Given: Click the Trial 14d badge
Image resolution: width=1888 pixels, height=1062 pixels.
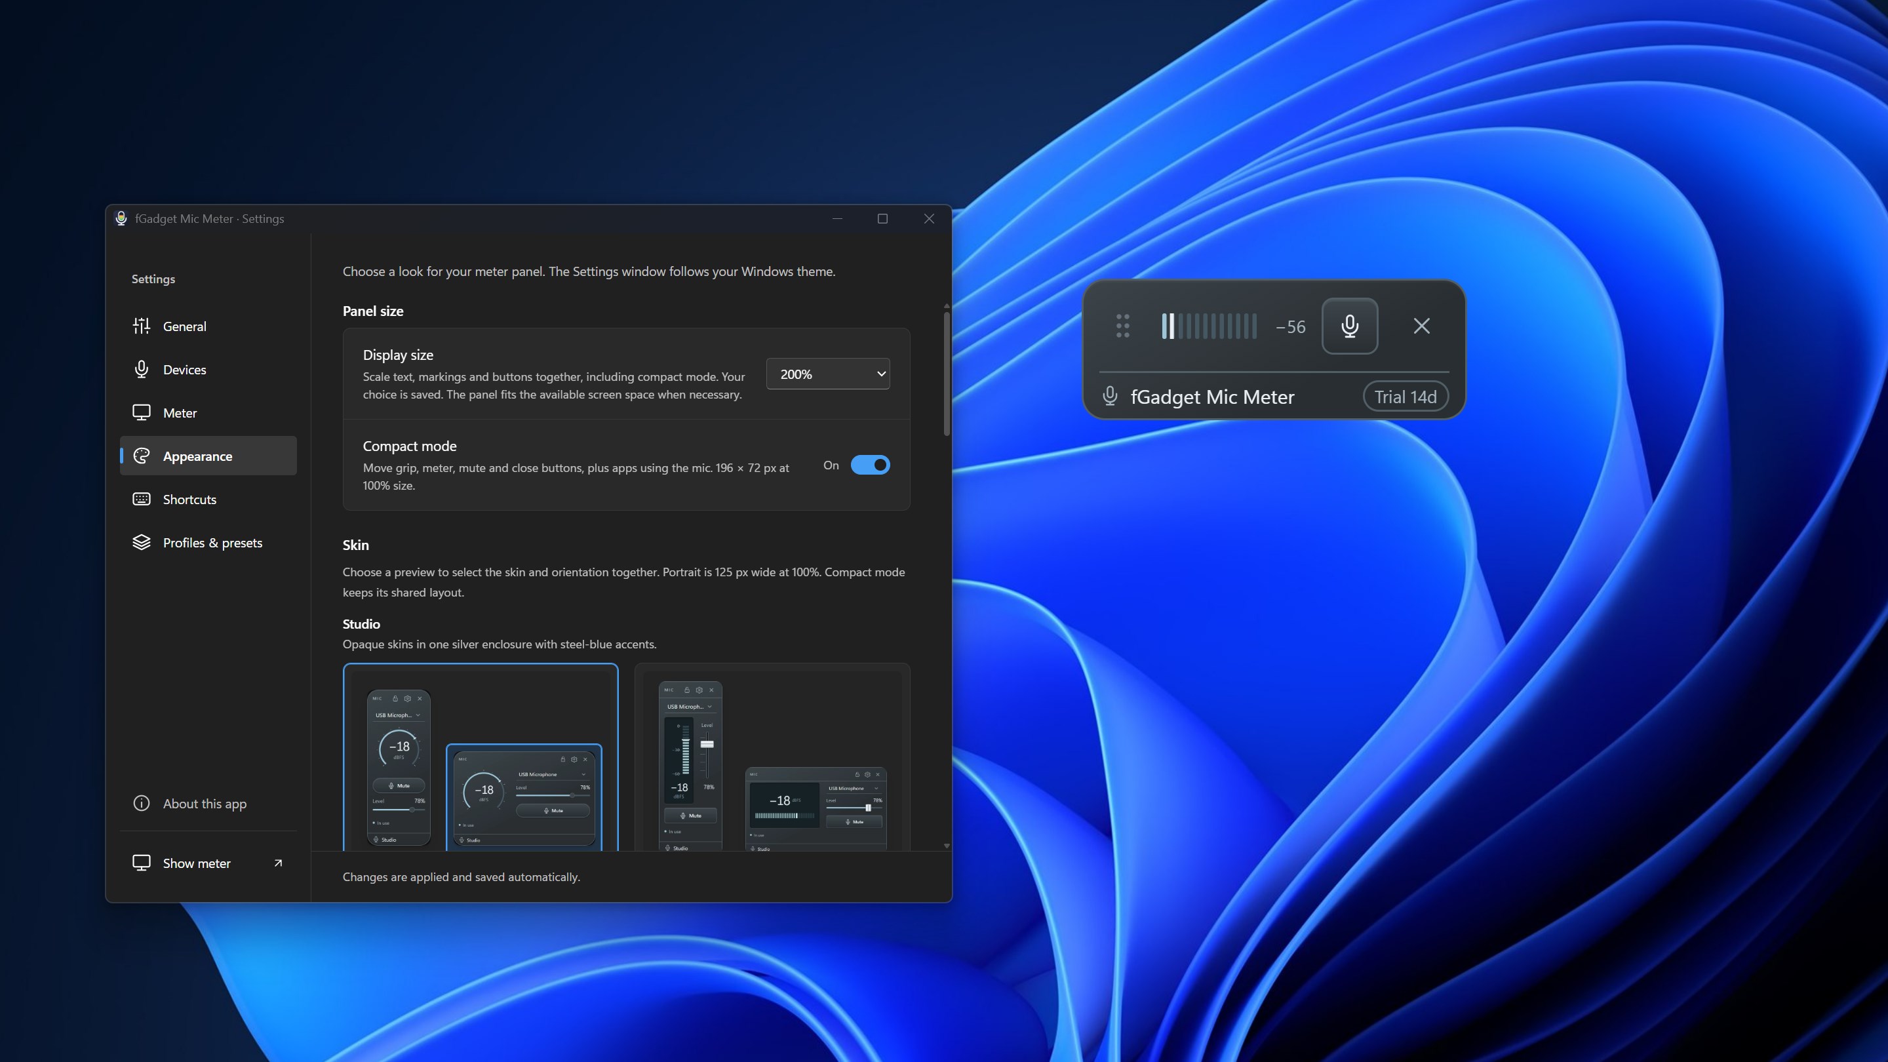Looking at the screenshot, I should [1406, 397].
